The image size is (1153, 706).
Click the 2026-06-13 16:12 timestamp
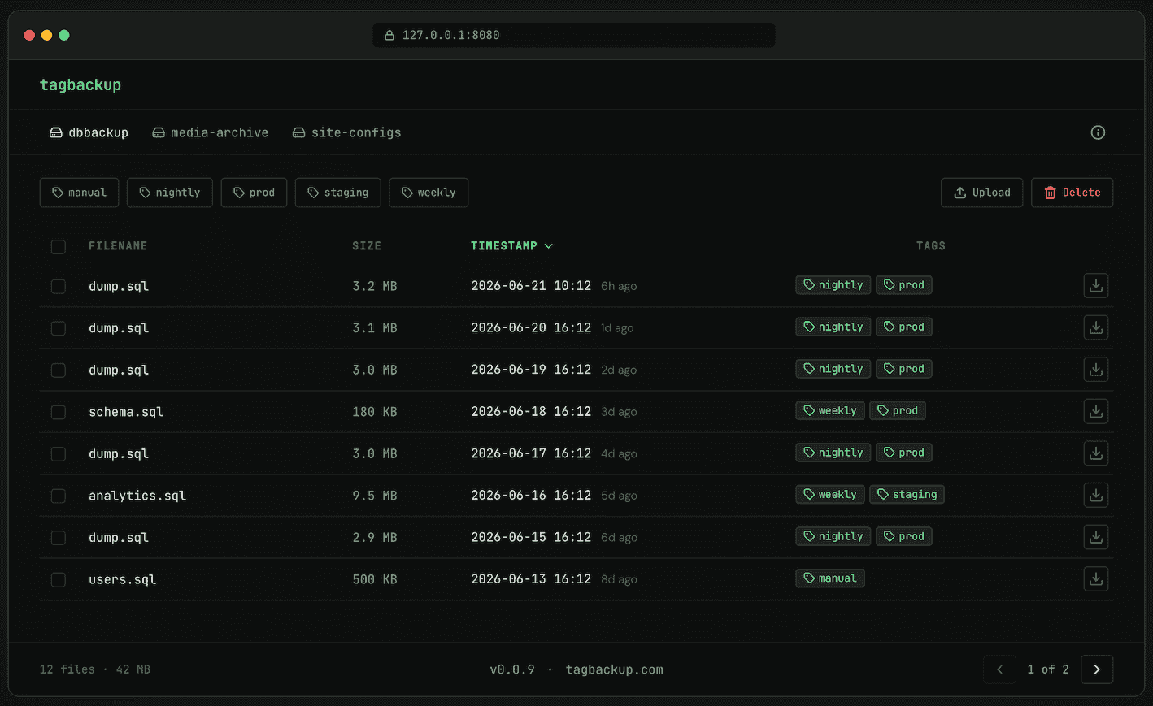(531, 579)
